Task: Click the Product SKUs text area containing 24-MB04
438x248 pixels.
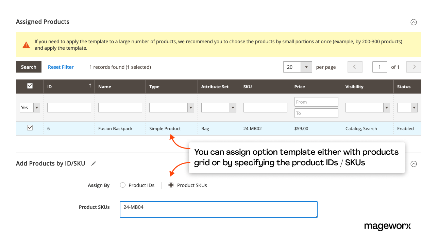Action: point(219,209)
